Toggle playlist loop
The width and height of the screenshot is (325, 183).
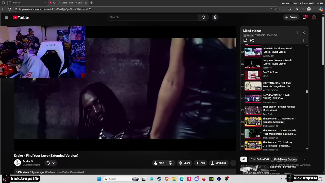click(245, 40)
